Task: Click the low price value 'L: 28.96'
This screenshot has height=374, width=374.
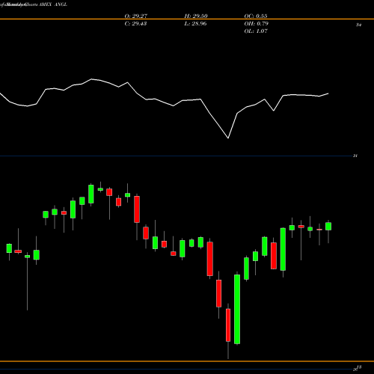Action: point(195,24)
